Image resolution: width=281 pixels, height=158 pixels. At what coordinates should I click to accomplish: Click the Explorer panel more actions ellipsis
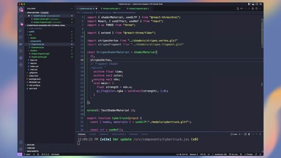click(72, 8)
